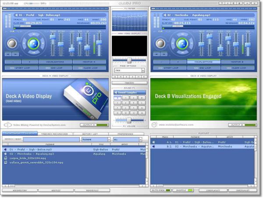The width and height of the screenshot is (263, 198).
Task: Click Deck A top segment of transport ring
Action: pyautogui.click(x=34, y=34)
